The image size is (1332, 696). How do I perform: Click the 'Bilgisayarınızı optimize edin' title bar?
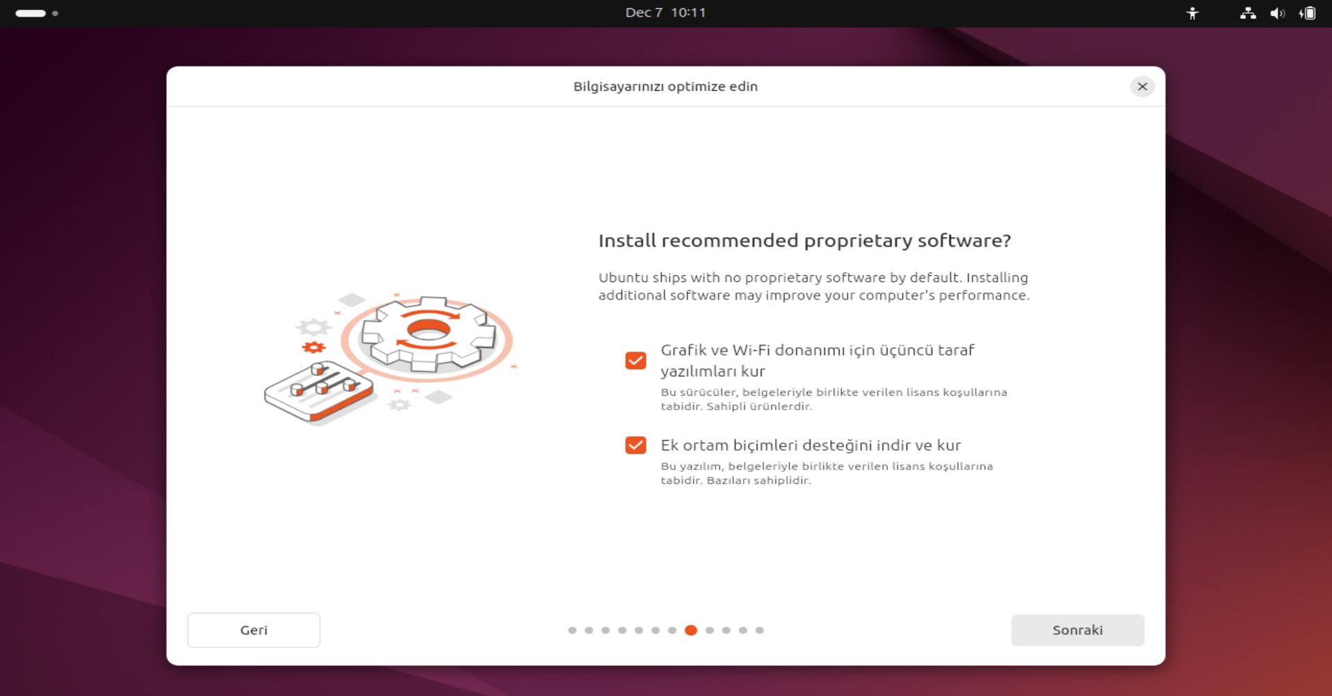[665, 87]
